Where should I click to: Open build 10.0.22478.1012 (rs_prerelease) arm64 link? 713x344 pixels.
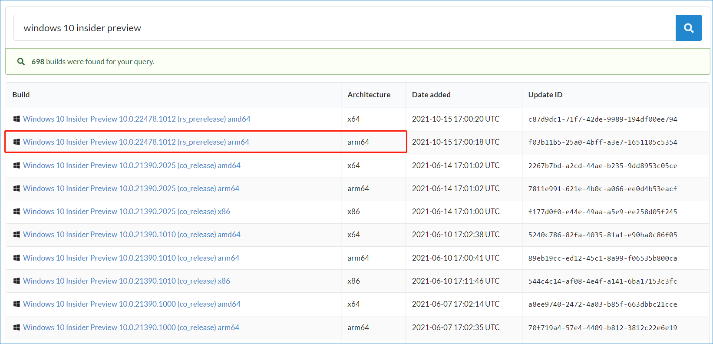(136, 142)
